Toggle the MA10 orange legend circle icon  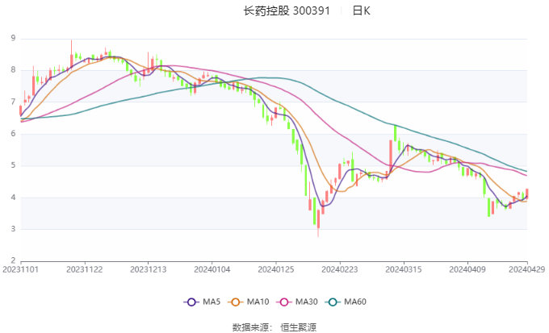[235, 302]
